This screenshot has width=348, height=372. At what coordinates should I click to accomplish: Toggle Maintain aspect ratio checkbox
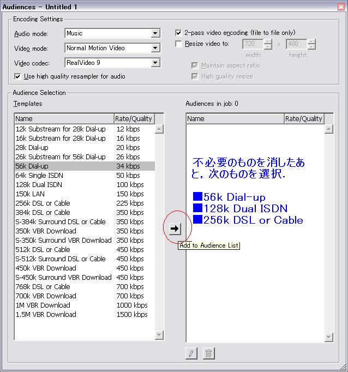tap(195, 65)
